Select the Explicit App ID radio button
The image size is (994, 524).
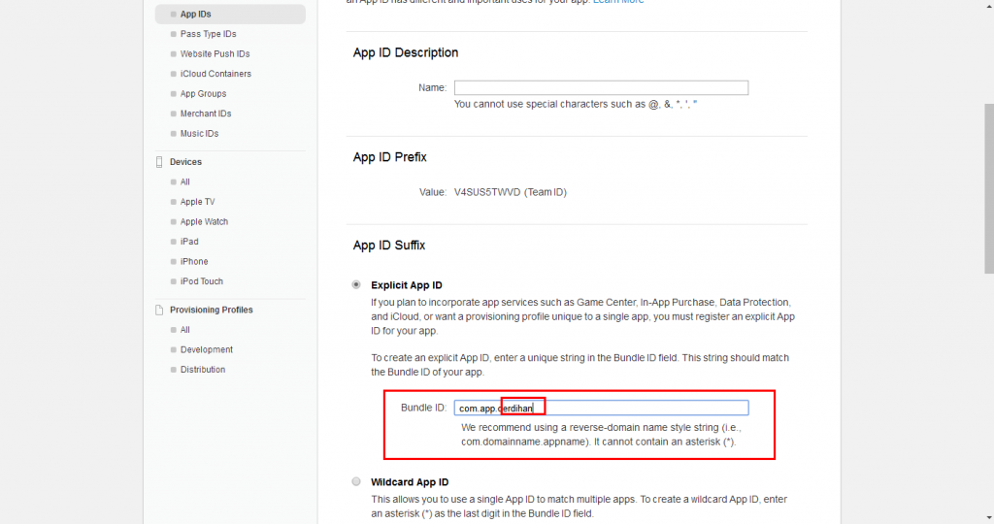[357, 285]
